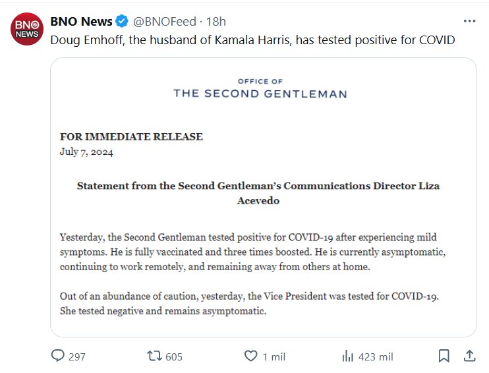Click the 297 replies count
The image size is (489, 373).
coord(77,357)
